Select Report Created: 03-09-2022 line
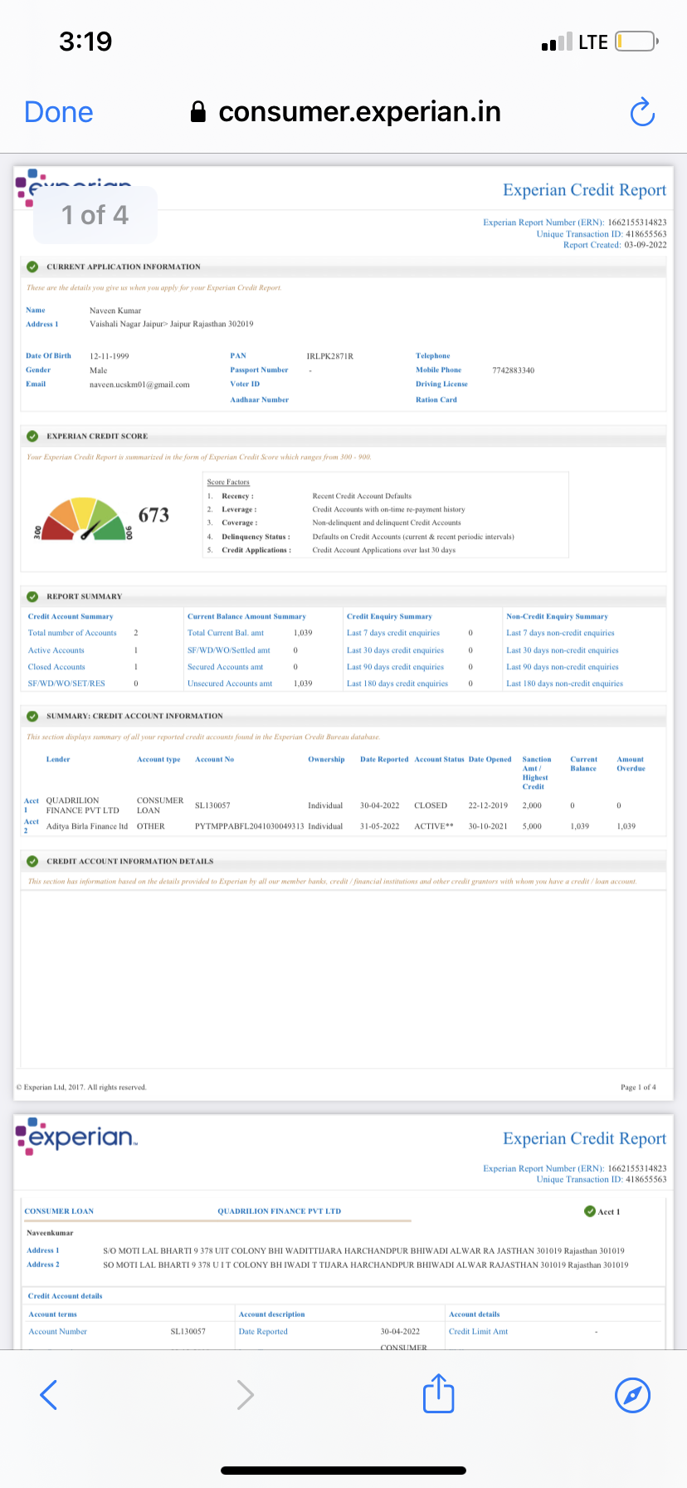 (x=615, y=245)
